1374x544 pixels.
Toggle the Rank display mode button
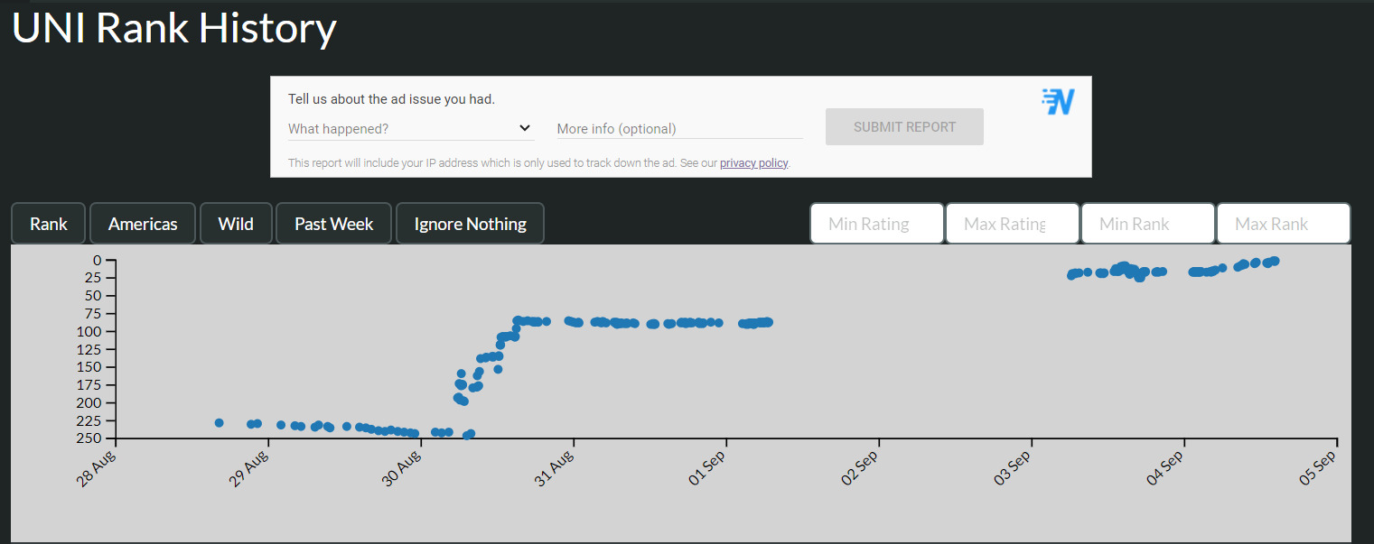point(49,224)
